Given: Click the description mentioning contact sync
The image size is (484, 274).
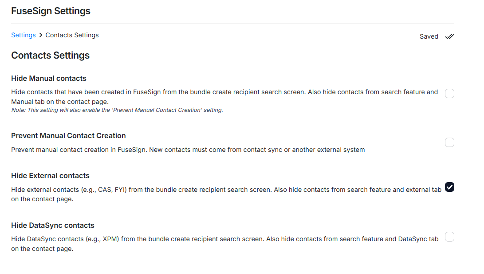Looking at the screenshot, I should (188, 150).
